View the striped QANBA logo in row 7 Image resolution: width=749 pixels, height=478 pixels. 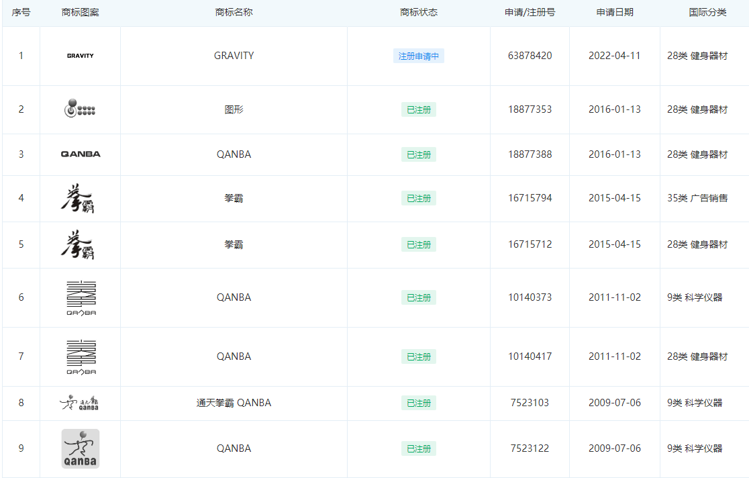81,357
